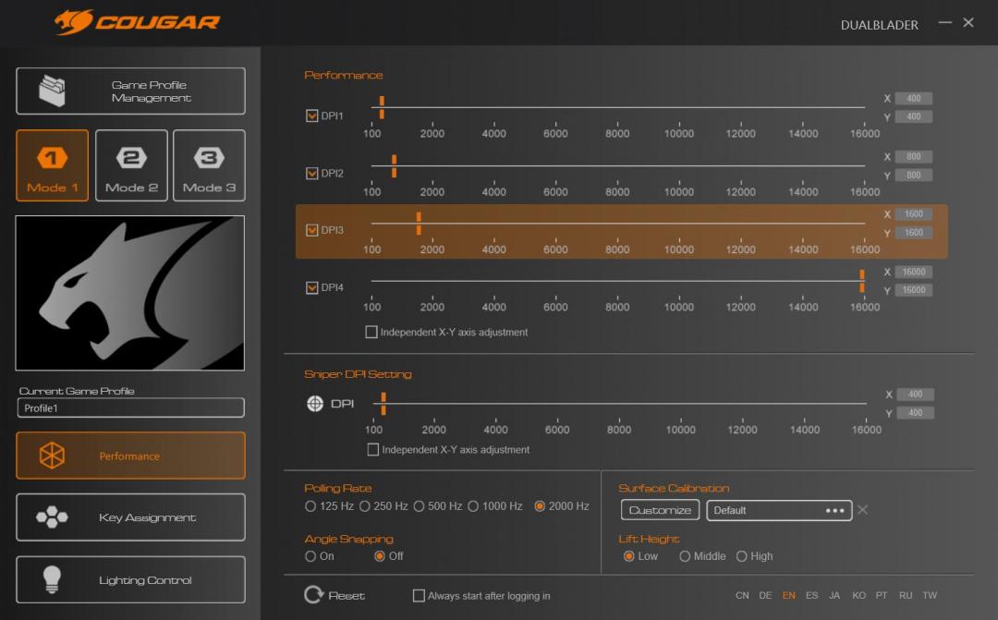Screen dimensions: 998x620
Task: Click the DPI2 X value 800 field
Action: [914, 156]
